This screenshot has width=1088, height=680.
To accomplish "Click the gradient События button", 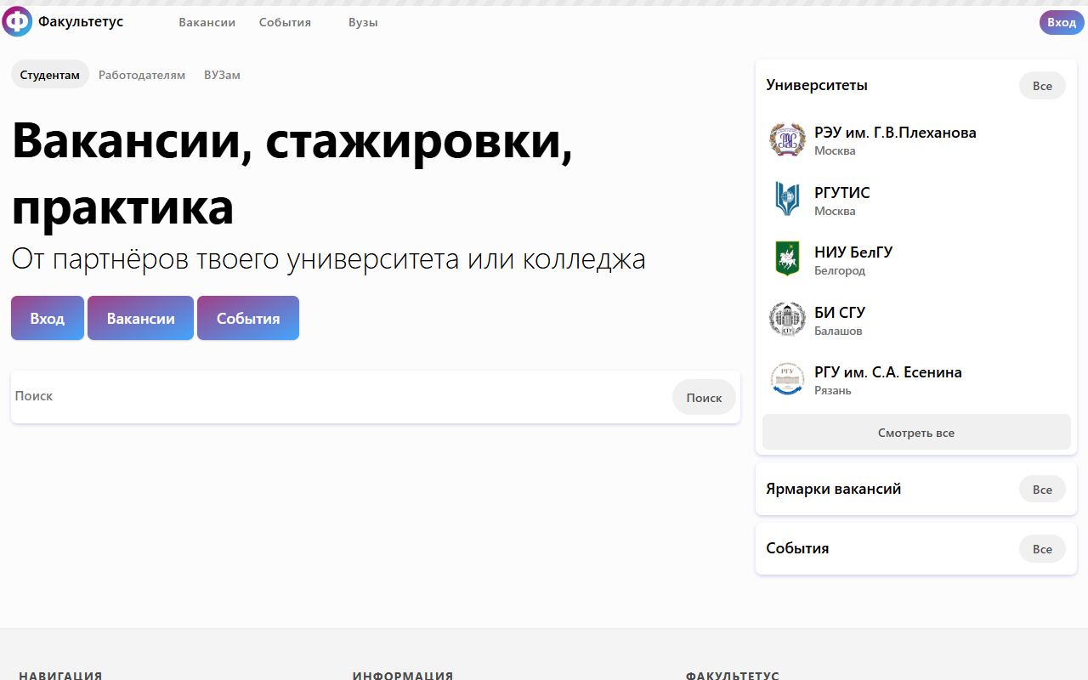I will 248,318.
